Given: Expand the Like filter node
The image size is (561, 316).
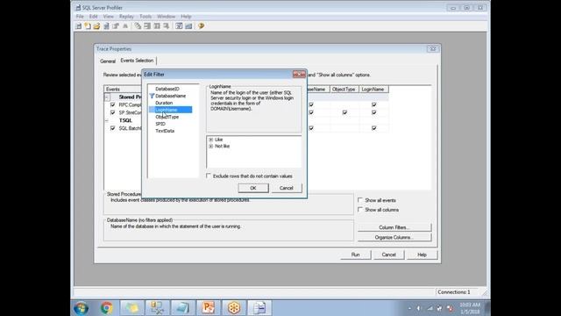Looking at the screenshot, I should [x=210, y=140].
